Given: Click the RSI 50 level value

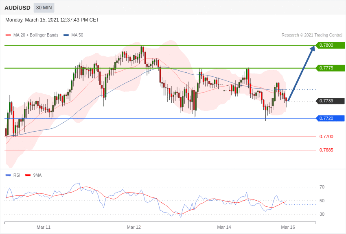Looking at the screenshot, I should 322,201.
